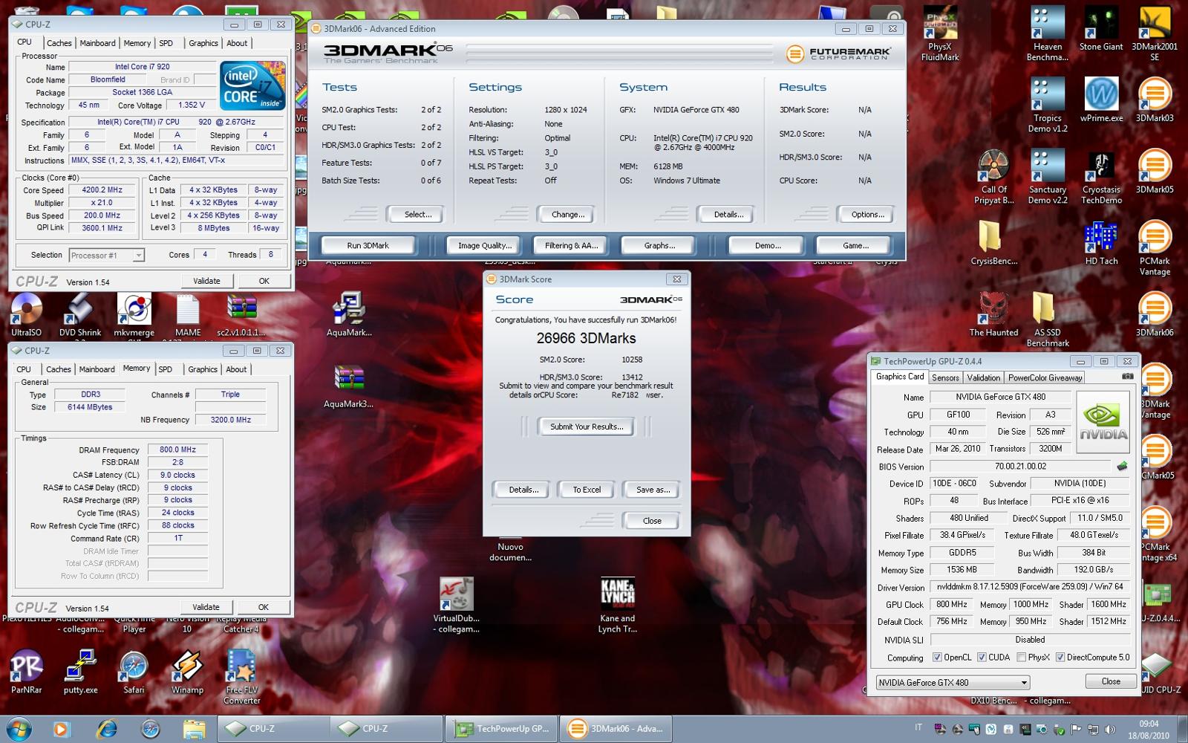Open Kane and Lynch desktop shortcut
Image resolution: width=1188 pixels, height=743 pixels.
(x=617, y=605)
